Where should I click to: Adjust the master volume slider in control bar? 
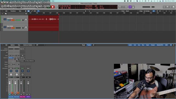point(148,7)
